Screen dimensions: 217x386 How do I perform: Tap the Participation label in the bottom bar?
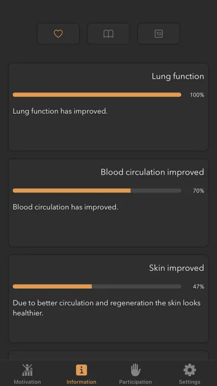pyautogui.click(x=136, y=382)
